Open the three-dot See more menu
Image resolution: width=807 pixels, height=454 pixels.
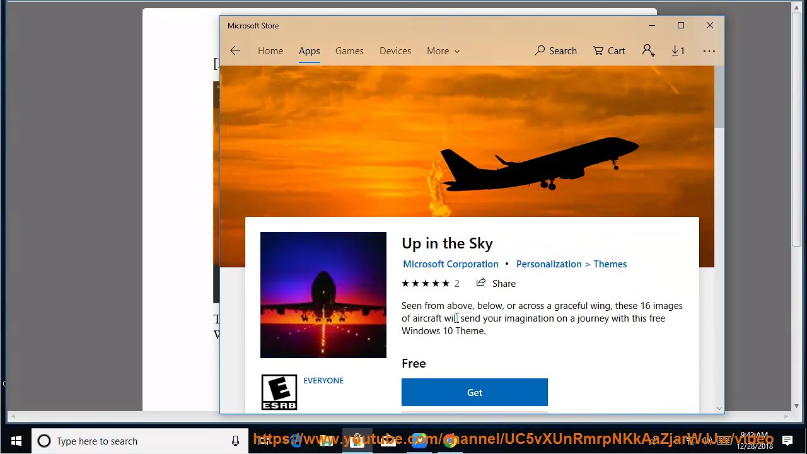coord(709,51)
